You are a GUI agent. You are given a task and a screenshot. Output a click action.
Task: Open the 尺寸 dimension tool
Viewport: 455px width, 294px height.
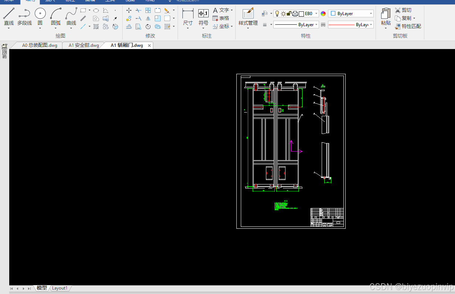coord(188,18)
